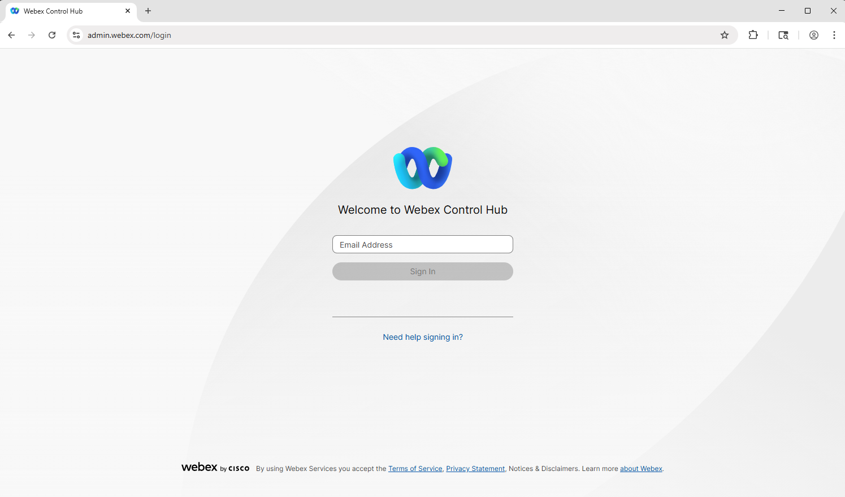This screenshot has height=497, width=845.
Task: Click the browser Forward arrow
Action: point(32,35)
